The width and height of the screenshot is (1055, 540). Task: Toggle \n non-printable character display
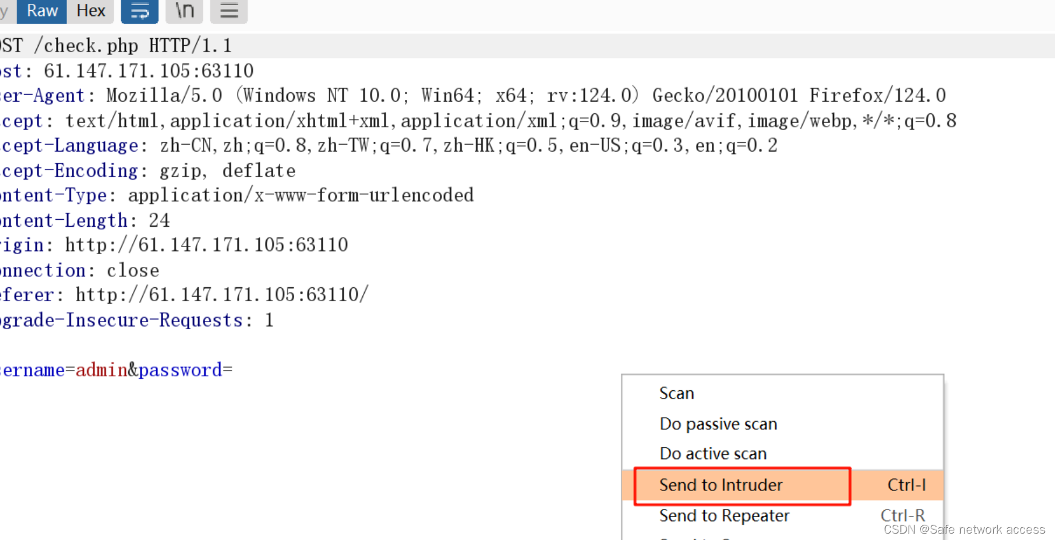tap(184, 11)
